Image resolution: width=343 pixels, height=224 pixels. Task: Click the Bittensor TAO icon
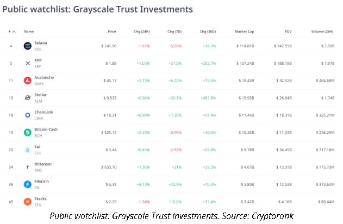point(28,167)
